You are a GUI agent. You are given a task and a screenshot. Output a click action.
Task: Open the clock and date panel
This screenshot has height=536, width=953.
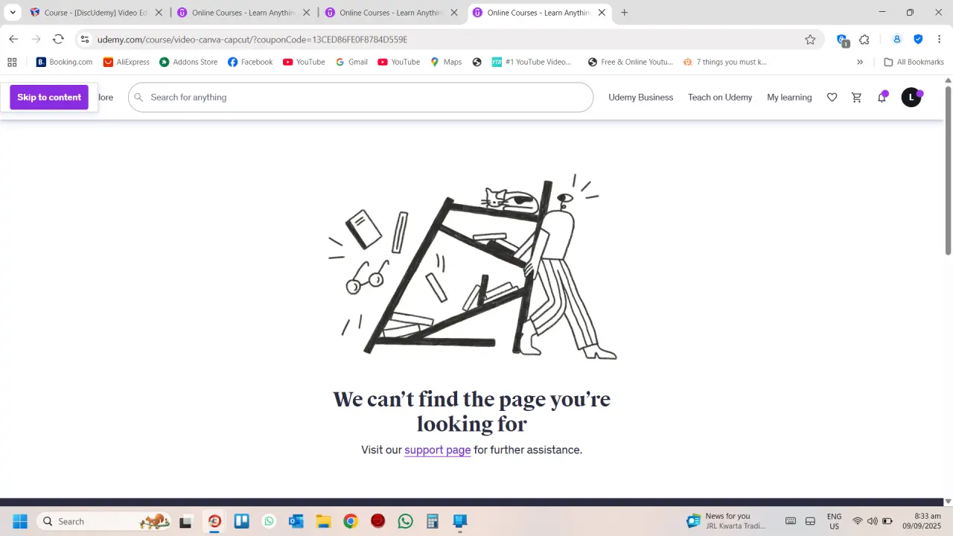pos(921,521)
